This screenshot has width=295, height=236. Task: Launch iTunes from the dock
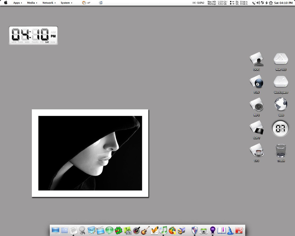coord(163,230)
